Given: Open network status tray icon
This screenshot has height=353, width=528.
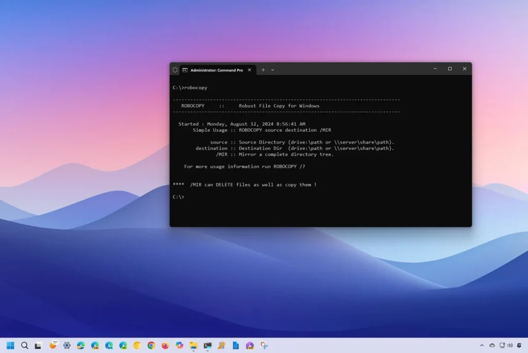Looking at the screenshot, I should point(502,345).
